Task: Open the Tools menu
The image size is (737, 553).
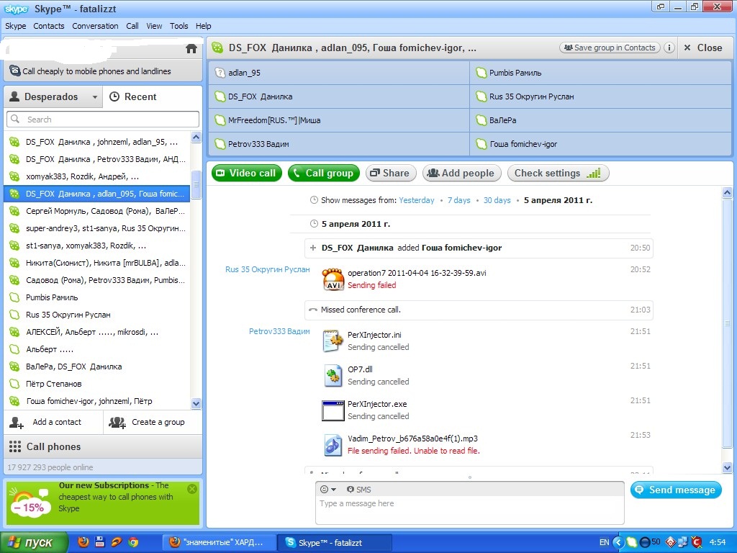Action: pos(179,26)
